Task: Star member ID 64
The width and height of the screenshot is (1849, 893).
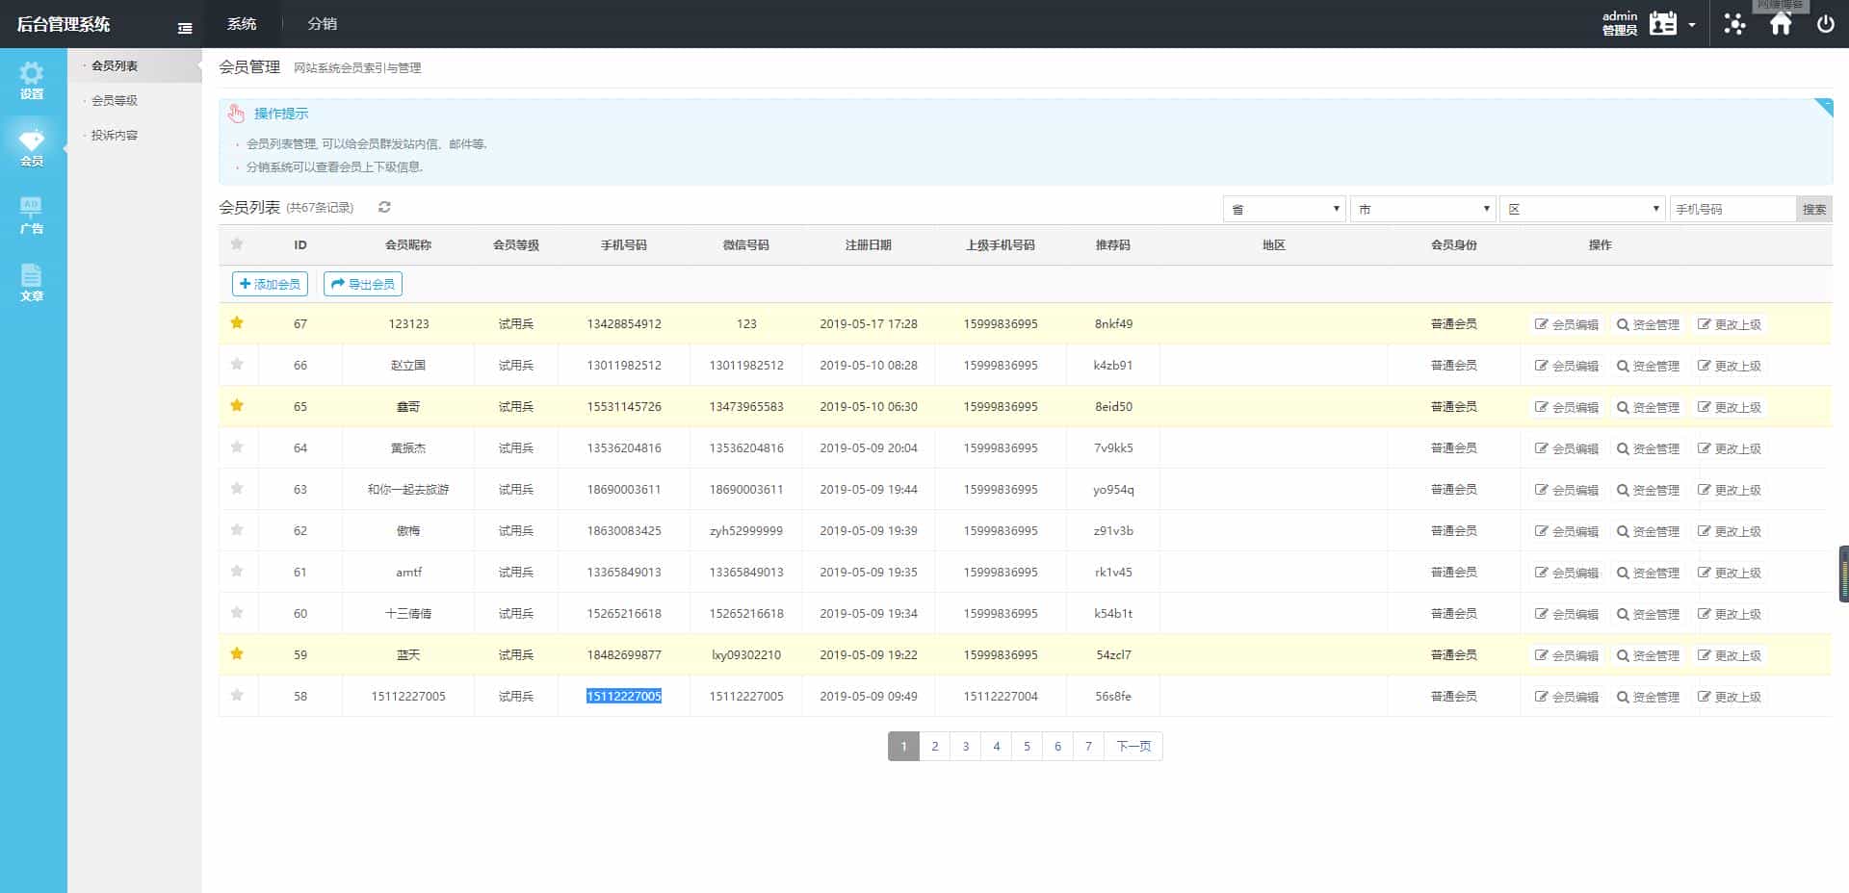Action: [237, 447]
